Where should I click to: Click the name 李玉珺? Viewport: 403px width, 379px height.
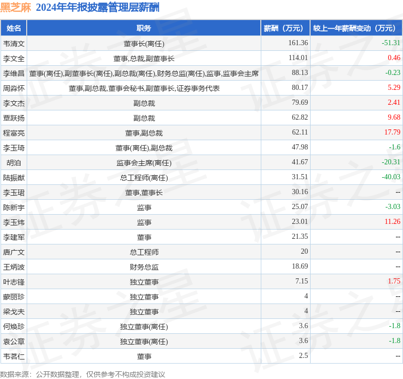pyautogui.click(x=14, y=193)
